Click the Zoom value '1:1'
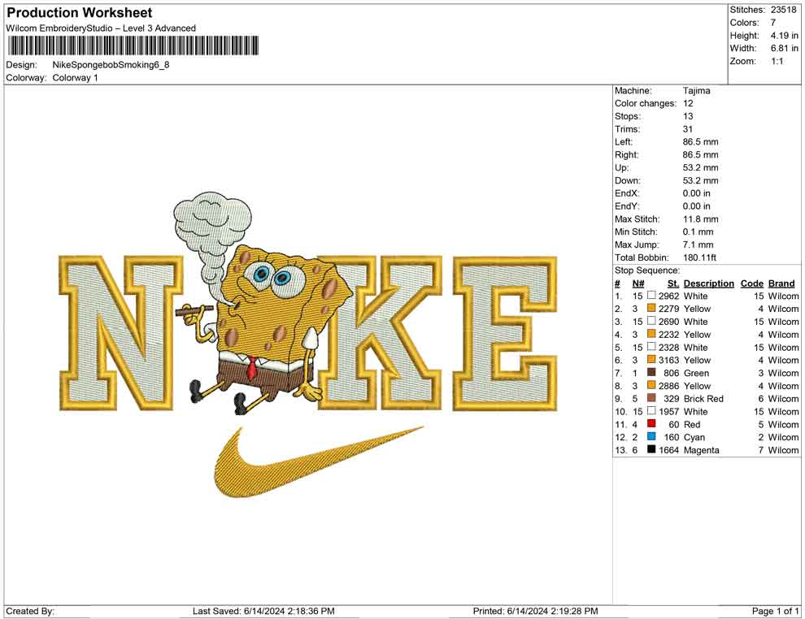Viewport: 805px width, 619px height. tap(777, 61)
